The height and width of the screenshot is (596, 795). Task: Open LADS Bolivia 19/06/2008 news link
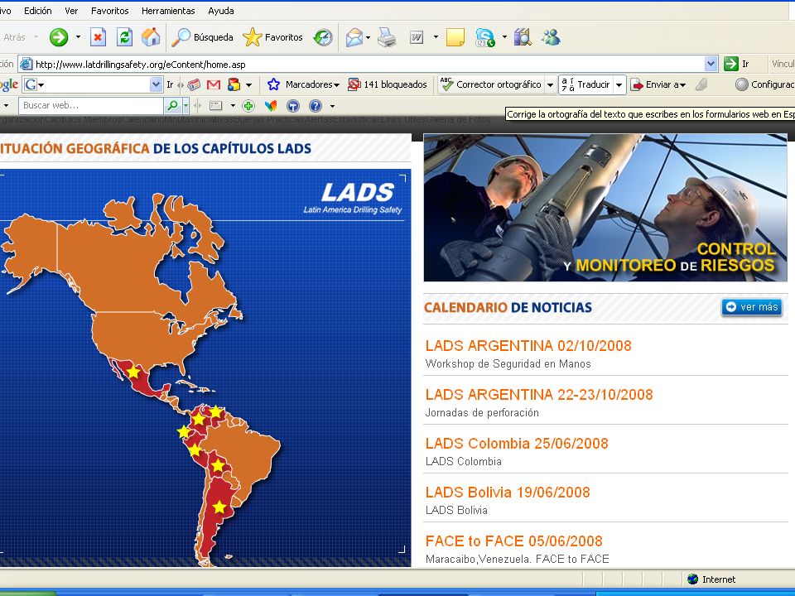(x=508, y=492)
